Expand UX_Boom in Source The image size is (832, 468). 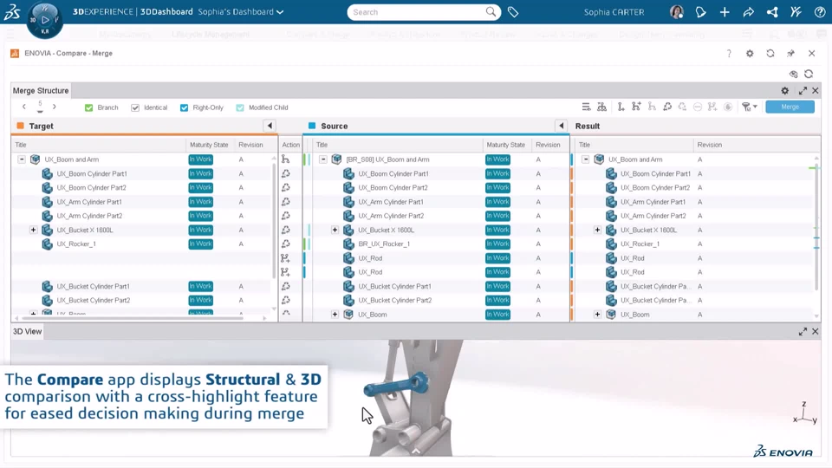tap(335, 315)
